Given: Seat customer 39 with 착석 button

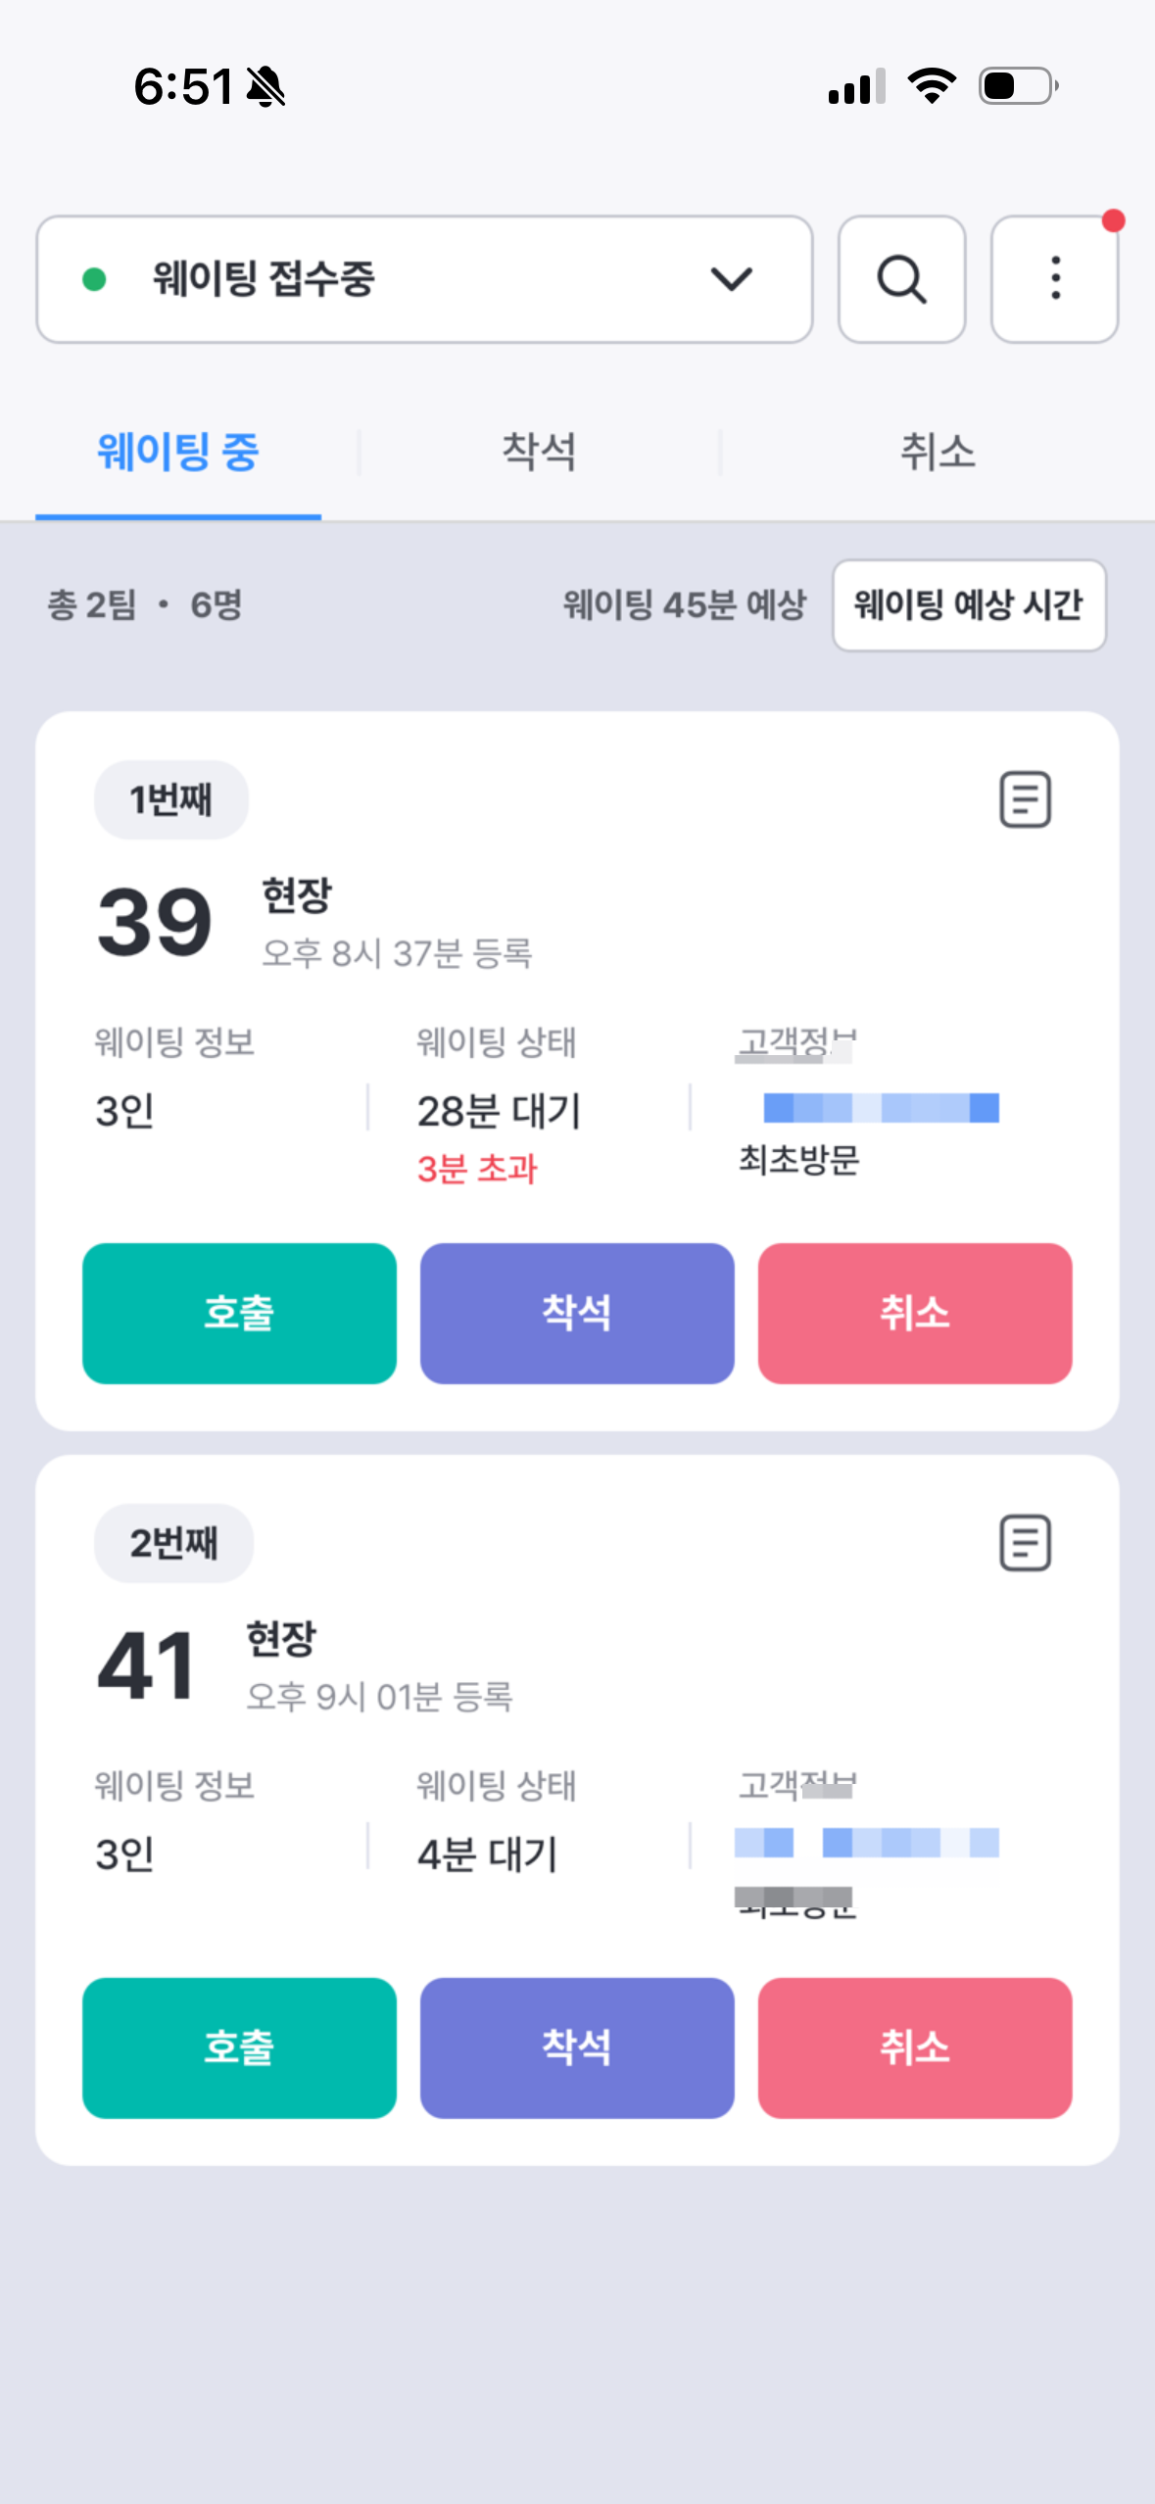Looking at the screenshot, I should click(577, 1313).
